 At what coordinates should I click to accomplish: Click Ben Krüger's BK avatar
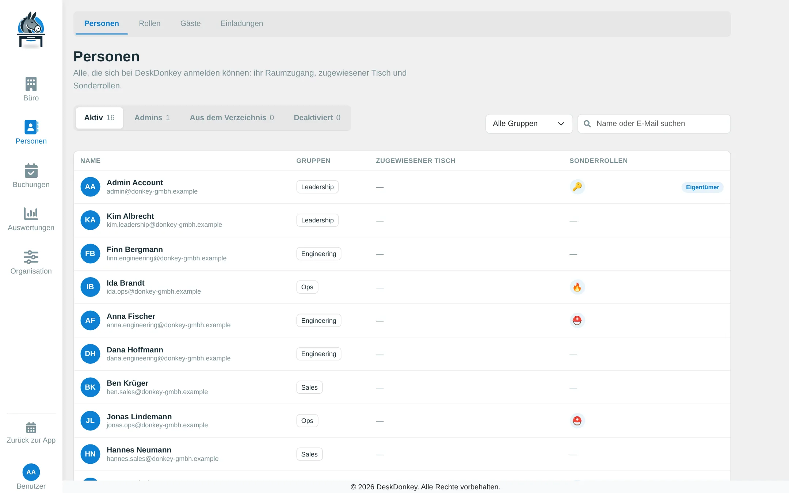90,387
